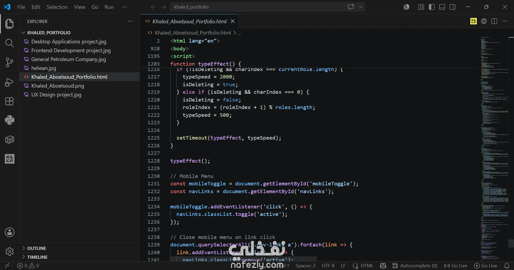Screen dimensions: 514x270
Task: Open the Go menu
Action: tap(95, 7)
